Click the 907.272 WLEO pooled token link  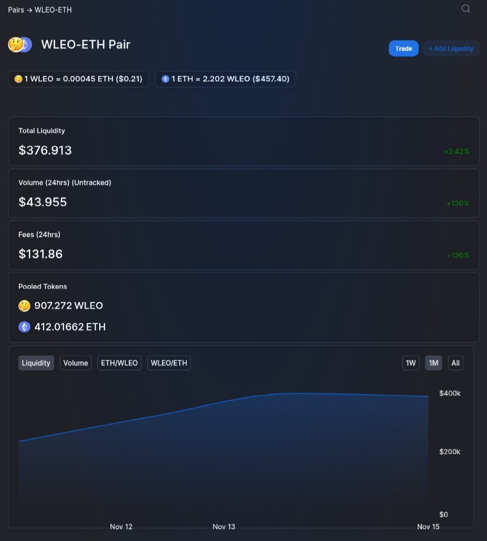pos(69,306)
